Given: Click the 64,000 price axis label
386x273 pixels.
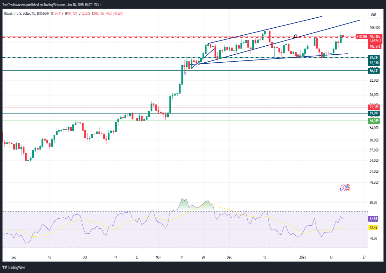Looking at the screenshot, I should (374, 128).
